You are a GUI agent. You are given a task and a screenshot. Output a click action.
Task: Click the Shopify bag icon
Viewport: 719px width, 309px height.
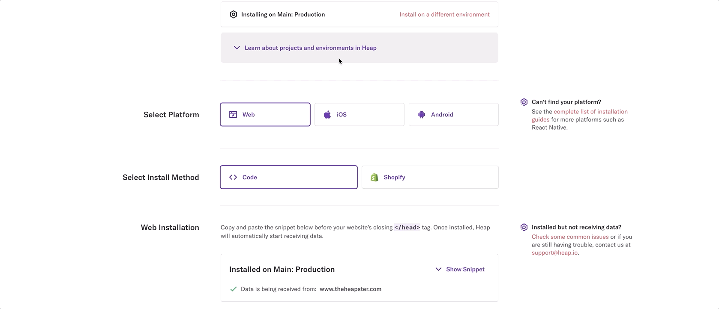(x=374, y=177)
